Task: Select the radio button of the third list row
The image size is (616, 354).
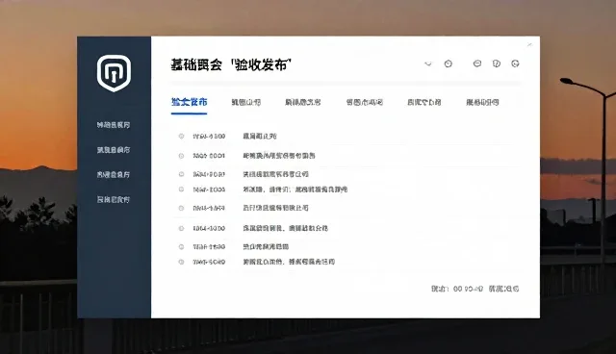Action: (x=181, y=174)
